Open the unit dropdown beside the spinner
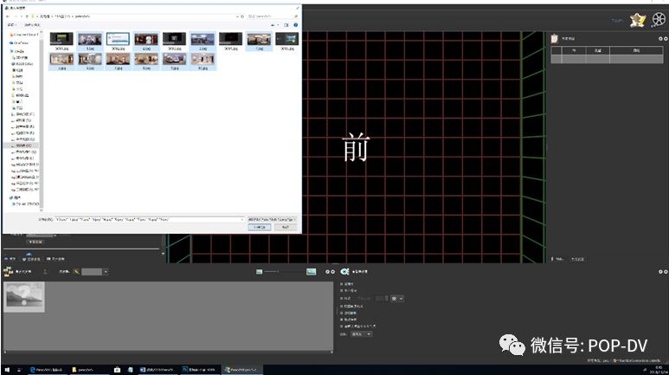Viewport: 669px width, 375px height. pyautogui.click(x=397, y=299)
